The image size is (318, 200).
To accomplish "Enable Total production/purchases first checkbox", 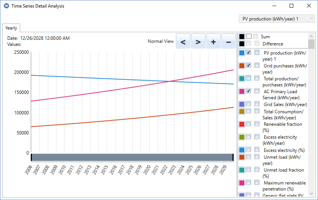I will point(248,78).
